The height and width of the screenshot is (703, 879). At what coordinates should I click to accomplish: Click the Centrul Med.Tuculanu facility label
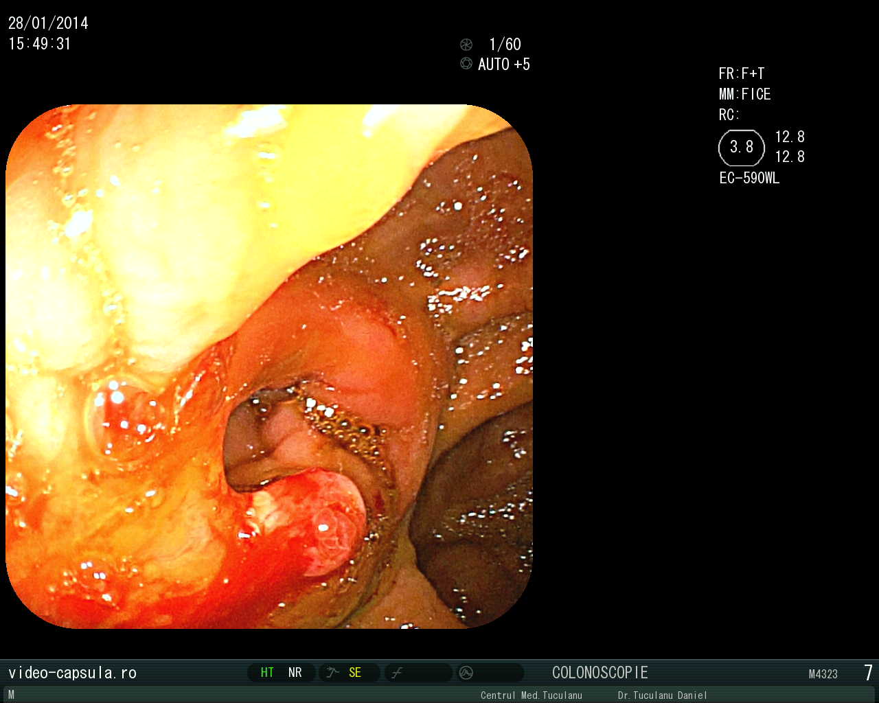531,695
